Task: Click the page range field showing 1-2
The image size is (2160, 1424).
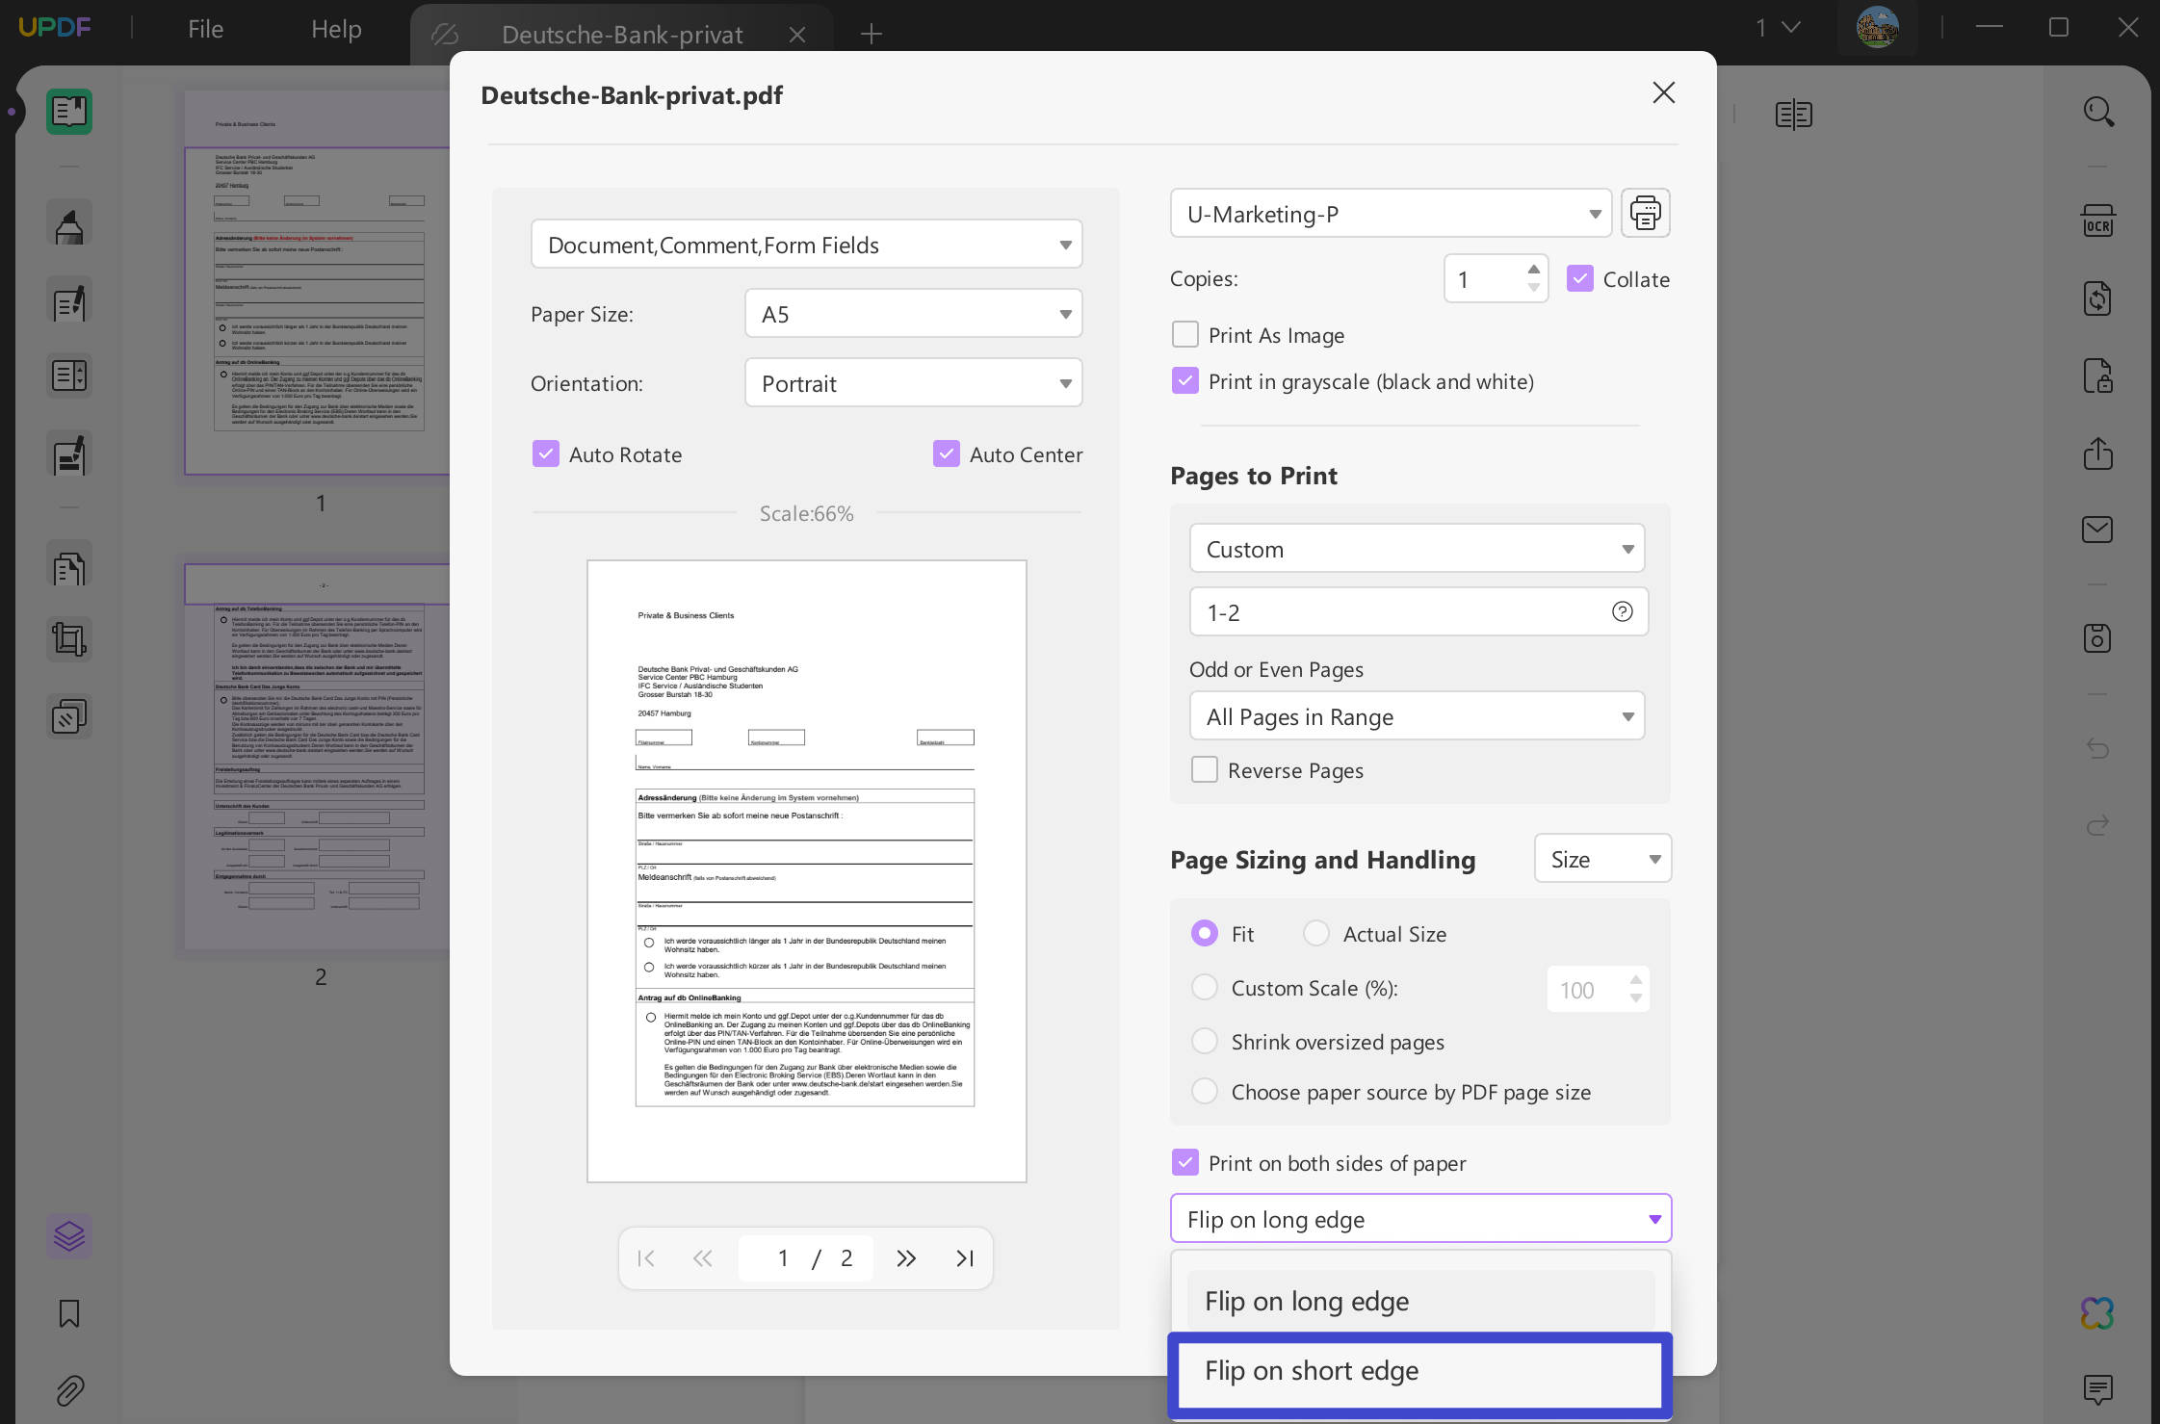Action: [1396, 612]
